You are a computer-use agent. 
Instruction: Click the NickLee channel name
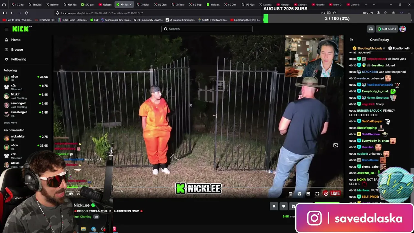pyautogui.click(x=82, y=205)
